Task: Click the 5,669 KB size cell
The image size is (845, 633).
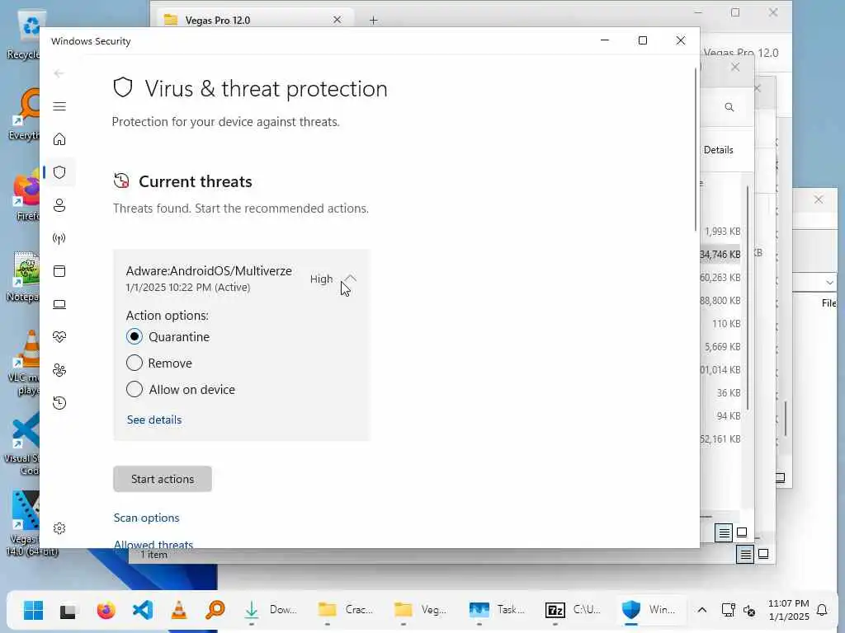Action: pyautogui.click(x=722, y=347)
